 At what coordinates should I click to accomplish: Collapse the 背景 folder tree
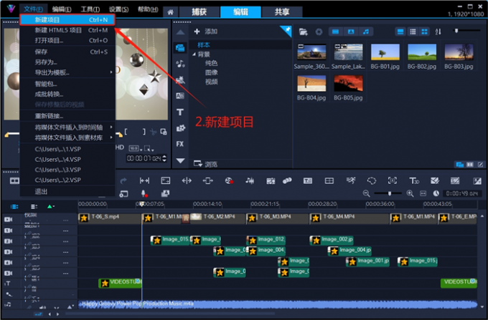pos(193,54)
